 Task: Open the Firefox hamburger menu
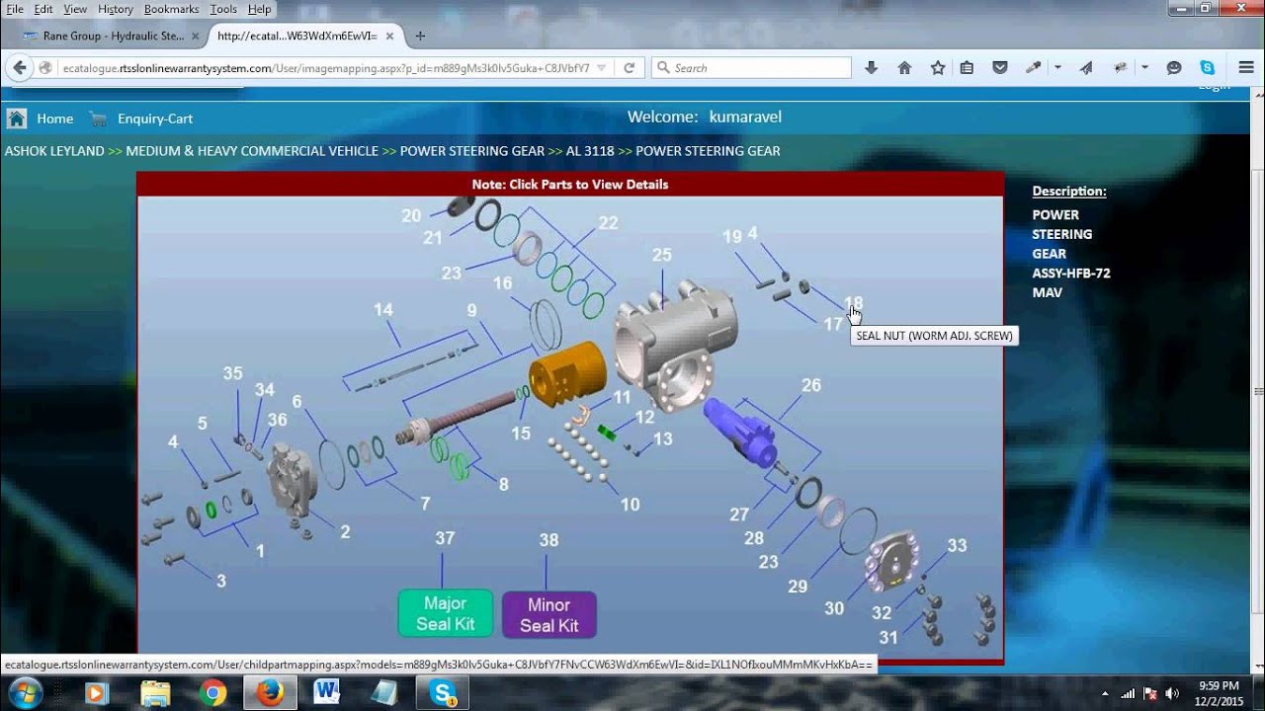(1246, 68)
